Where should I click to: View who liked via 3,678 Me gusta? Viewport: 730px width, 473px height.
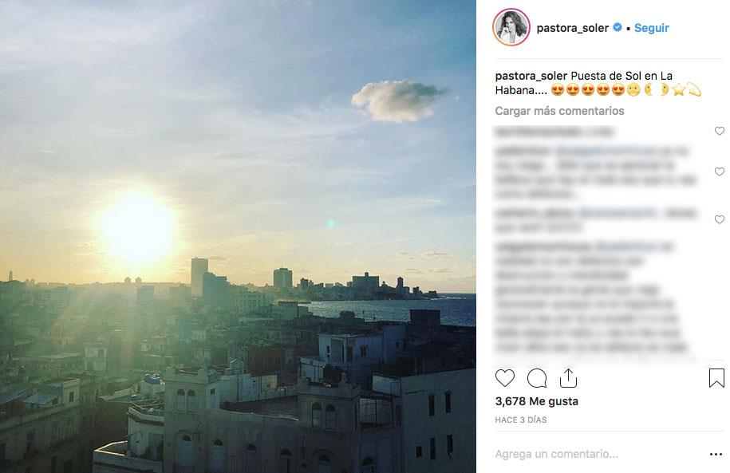click(x=536, y=401)
